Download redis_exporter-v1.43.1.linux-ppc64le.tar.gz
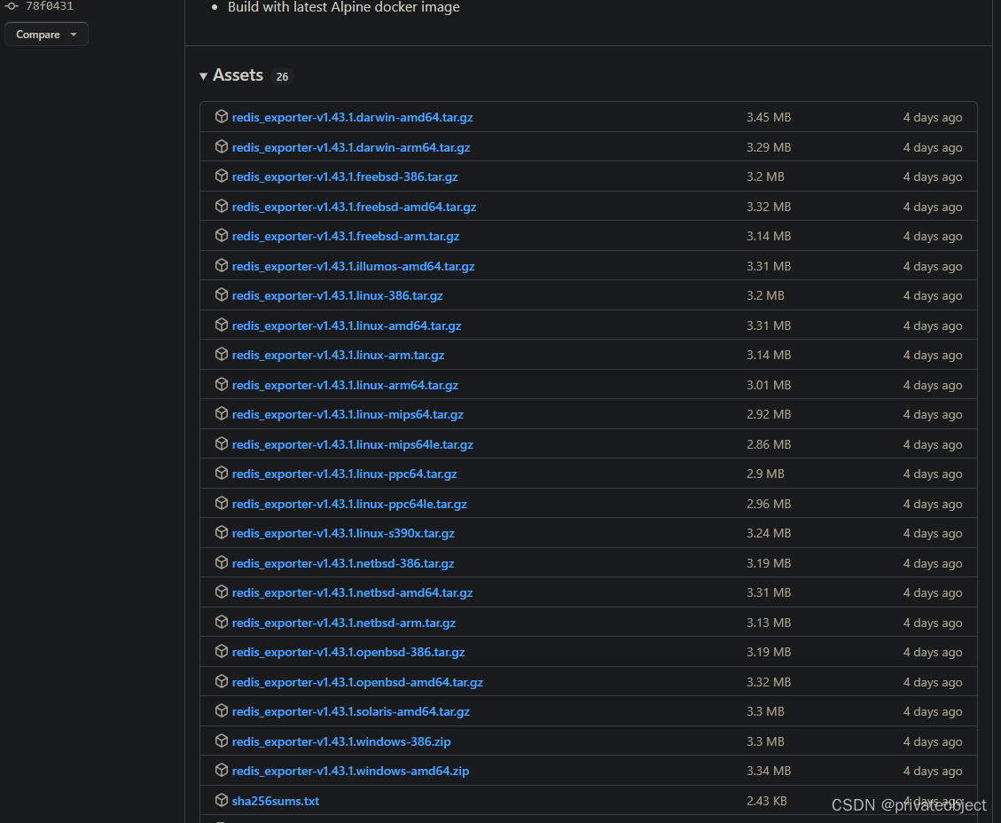The width and height of the screenshot is (1001, 823). 350,504
